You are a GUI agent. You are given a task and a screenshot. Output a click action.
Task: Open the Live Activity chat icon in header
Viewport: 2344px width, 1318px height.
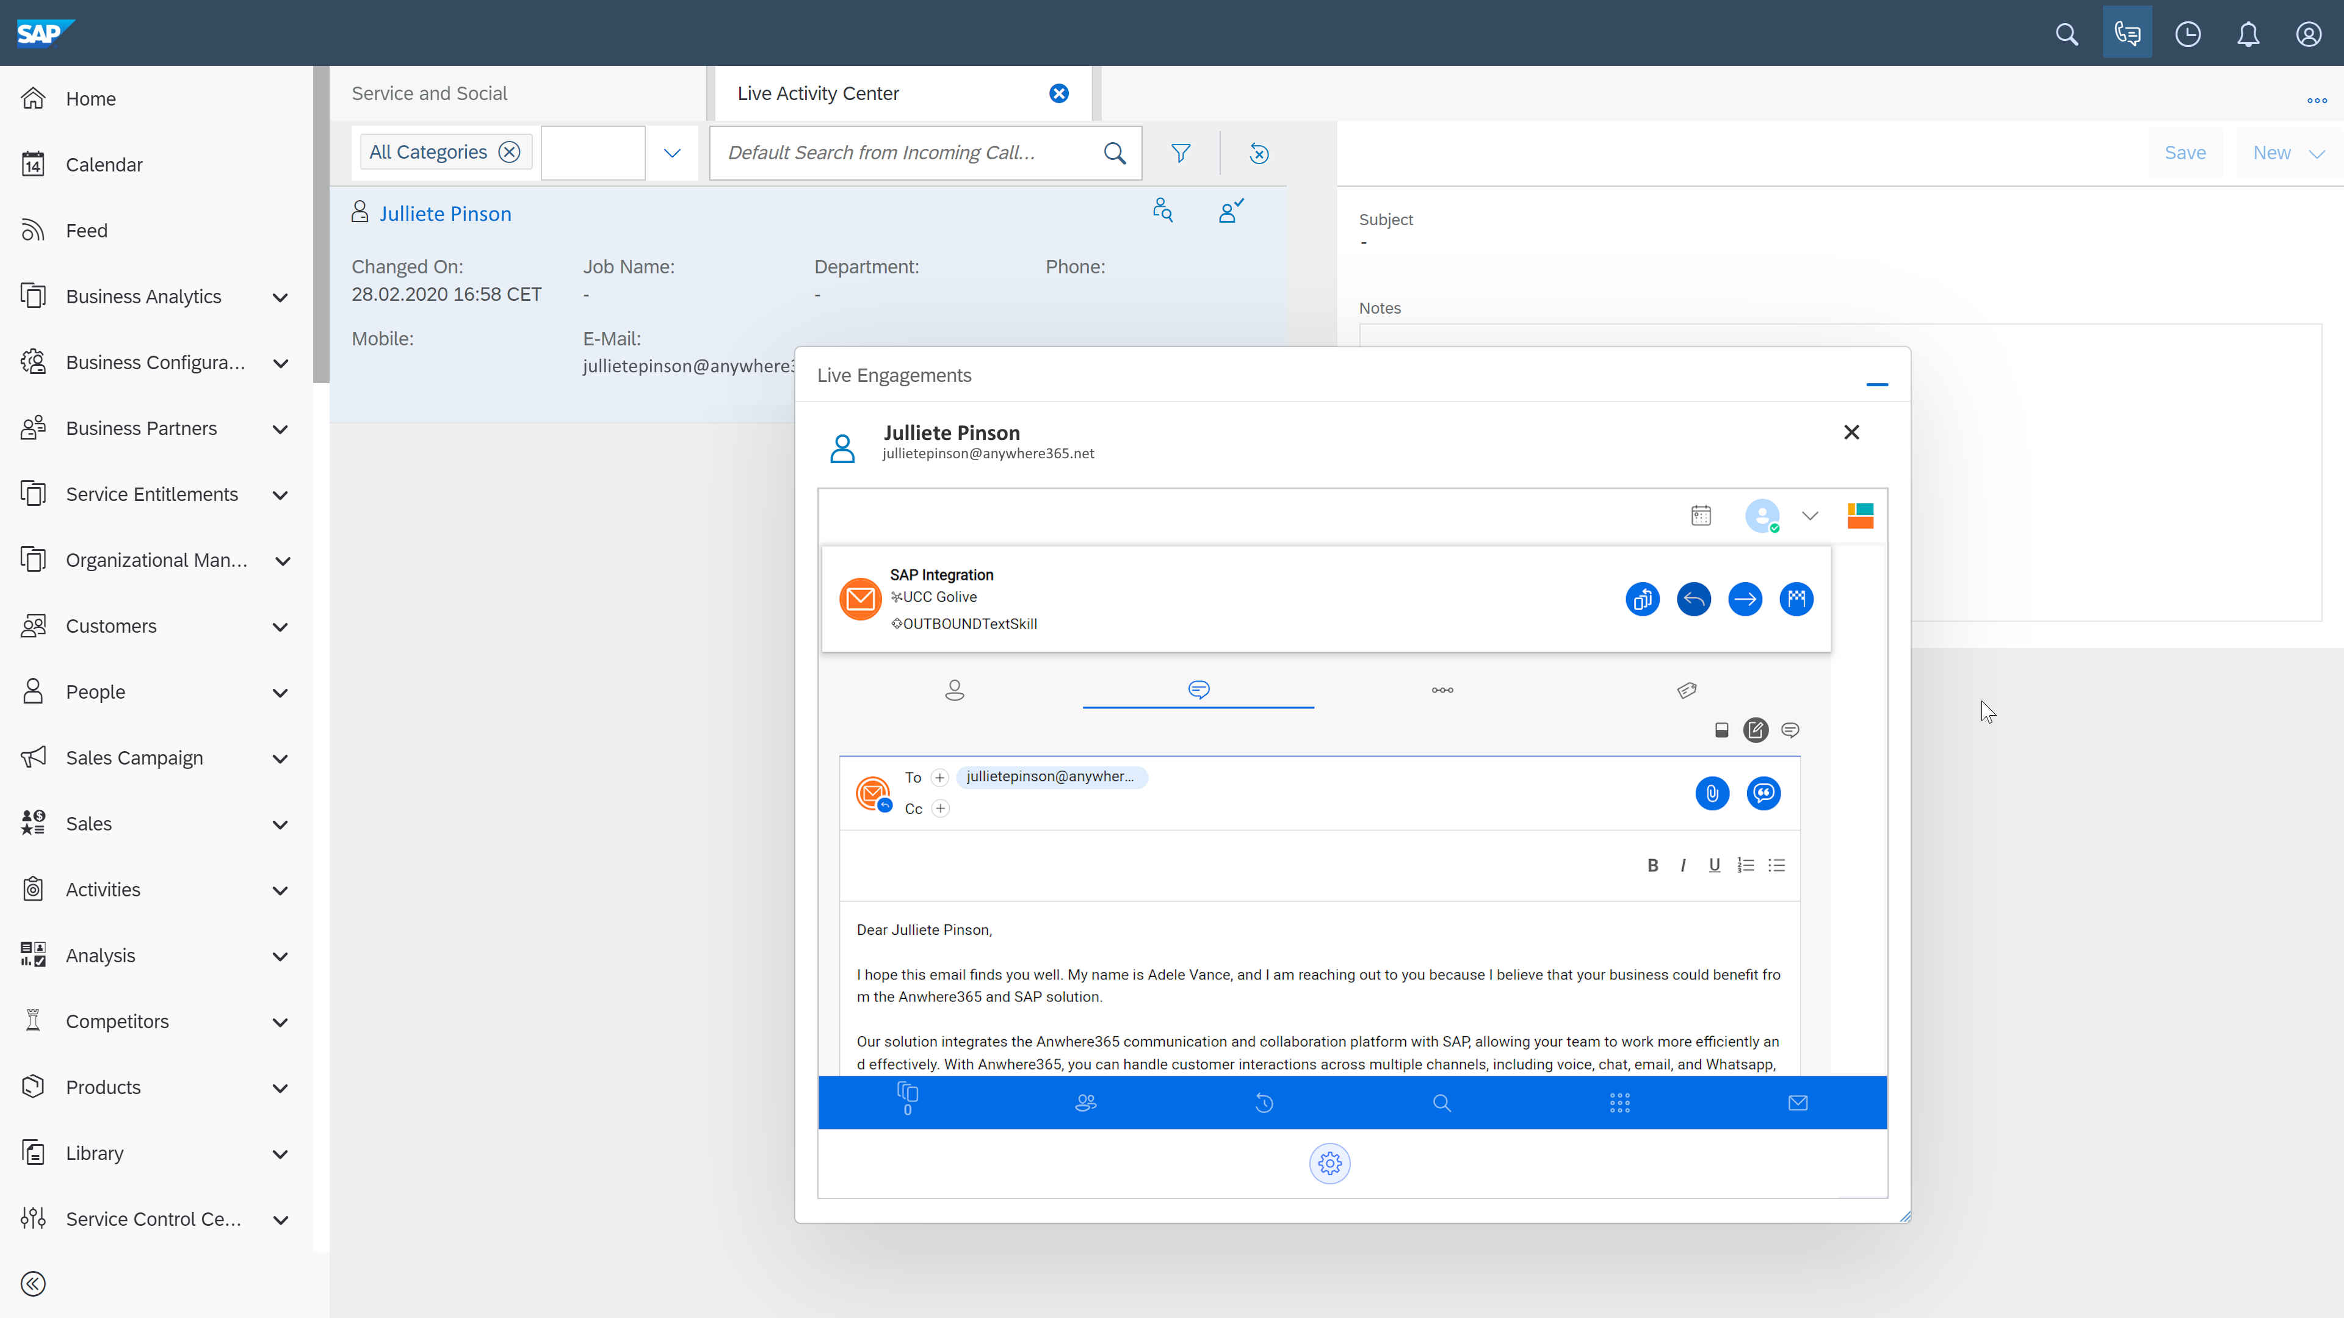click(x=2127, y=34)
